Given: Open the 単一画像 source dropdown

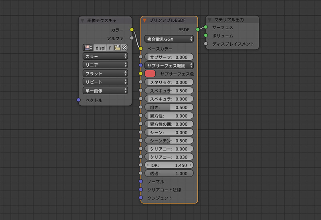Looking at the screenshot, I should [105, 91].
